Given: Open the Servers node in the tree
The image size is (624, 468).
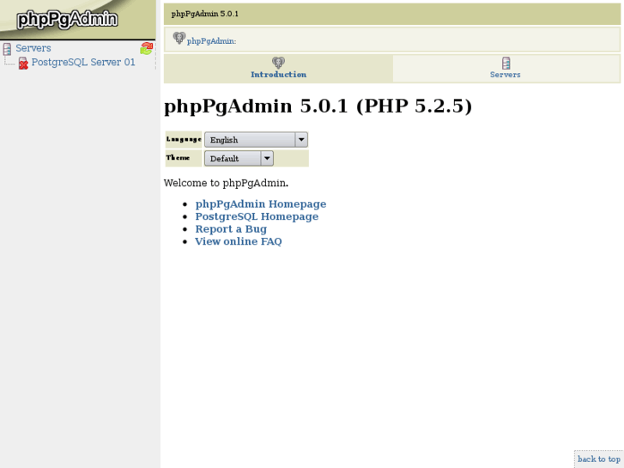Looking at the screenshot, I should pos(33,48).
